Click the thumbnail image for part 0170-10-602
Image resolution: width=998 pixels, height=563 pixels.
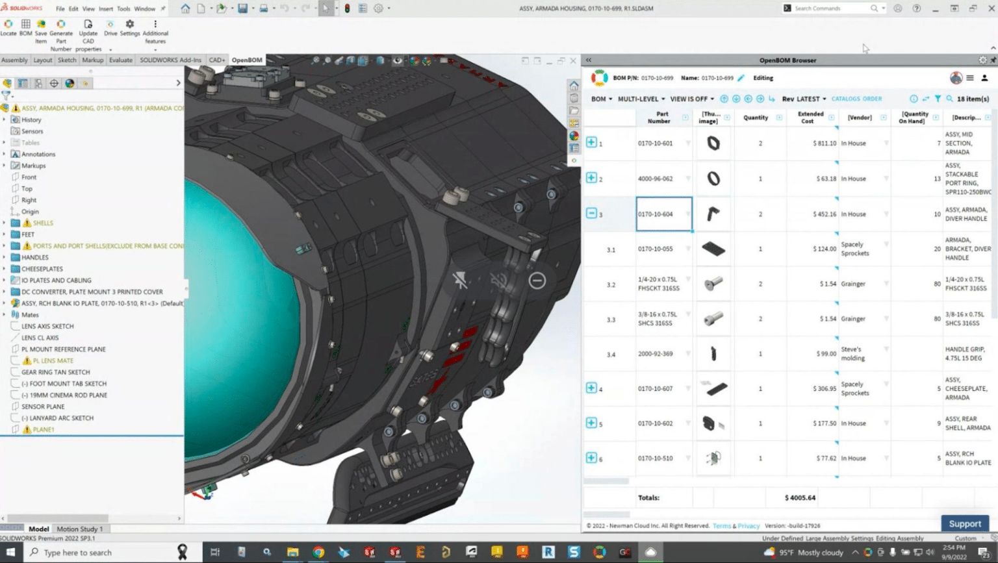coord(713,423)
